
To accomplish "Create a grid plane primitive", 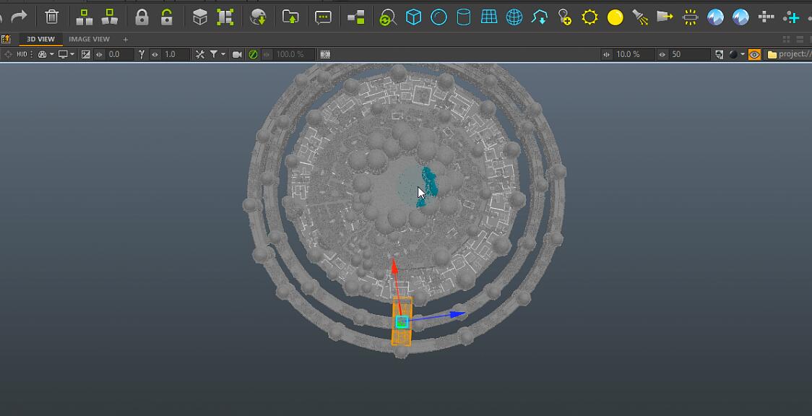I will click(489, 17).
